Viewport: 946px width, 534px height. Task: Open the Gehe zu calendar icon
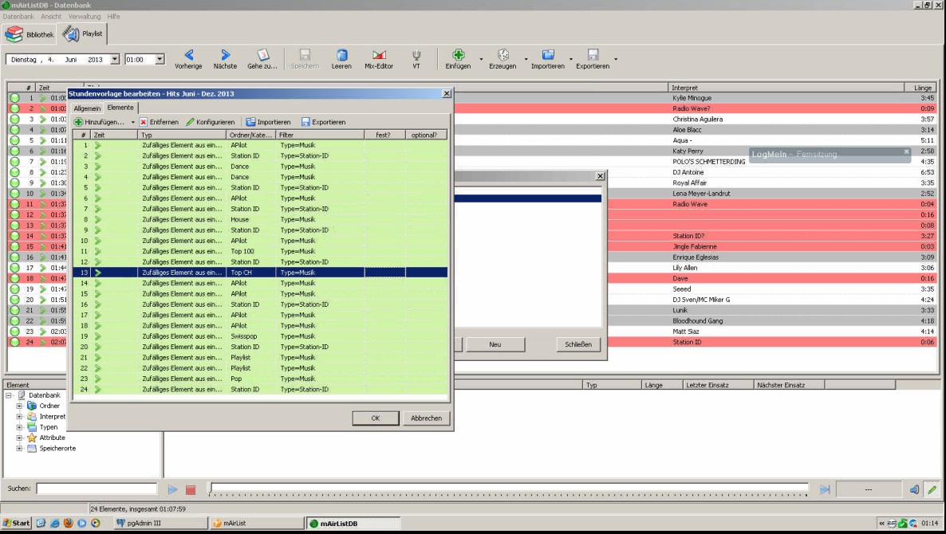pos(262,55)
